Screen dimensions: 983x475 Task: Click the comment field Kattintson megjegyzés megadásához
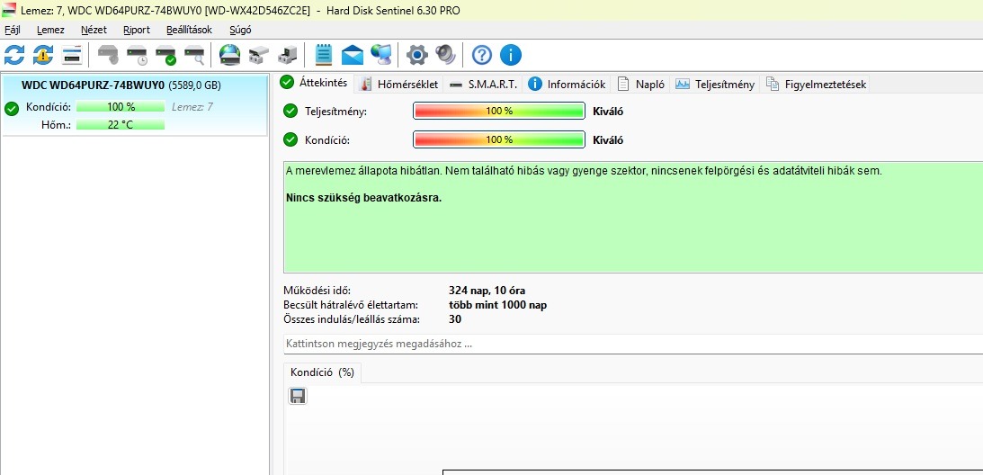point(633,344)
